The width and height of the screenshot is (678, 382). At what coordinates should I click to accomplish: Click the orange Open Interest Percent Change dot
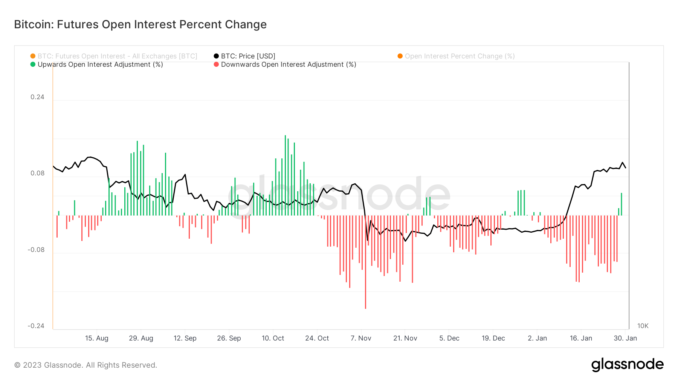pos(400,56)
